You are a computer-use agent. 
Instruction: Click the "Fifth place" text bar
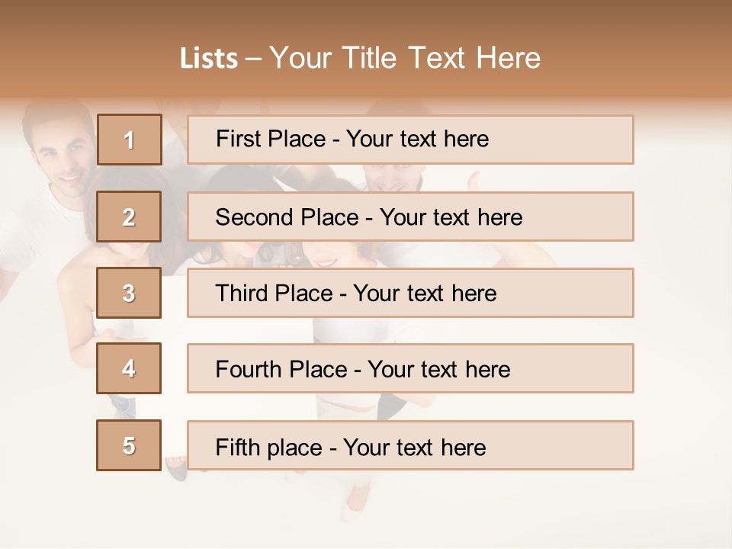point(410,446)
